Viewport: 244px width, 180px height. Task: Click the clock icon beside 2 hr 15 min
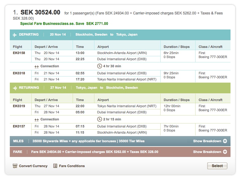[99, 119]
